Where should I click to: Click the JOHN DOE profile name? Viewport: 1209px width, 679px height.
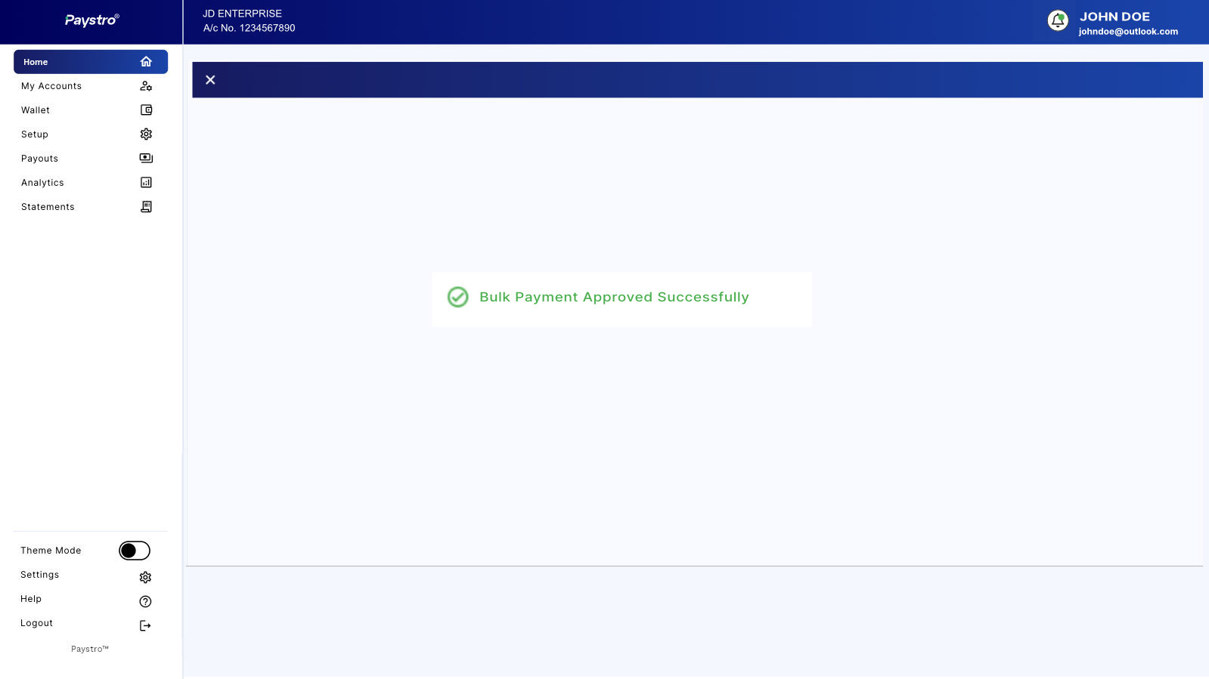pyautogui.click(x=1114, y=17)
